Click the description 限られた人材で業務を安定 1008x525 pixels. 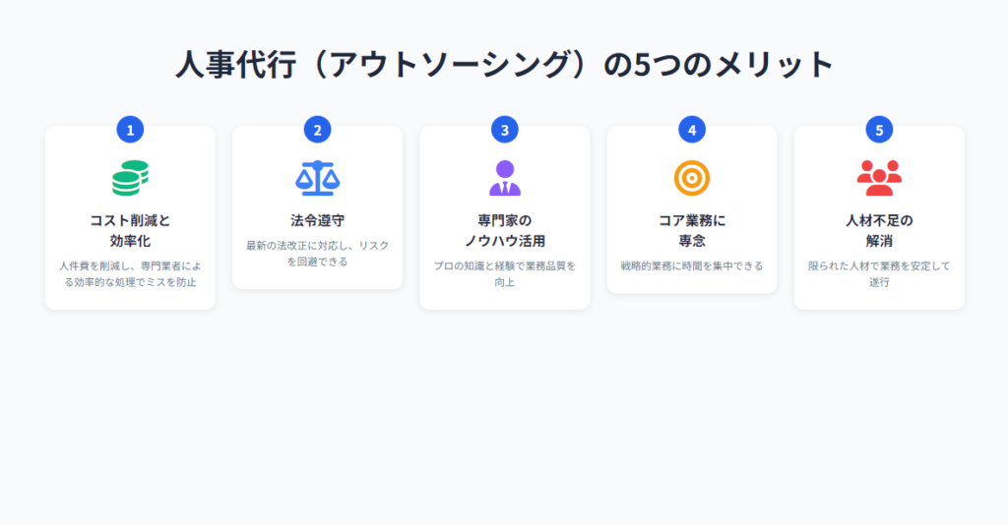point(879,274)
